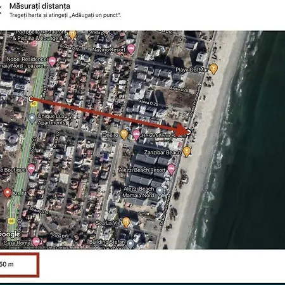Click the Portobello Restaurant pin
Image resolution: width=285 pixels, height=285 pixels.
coord(72,35)
